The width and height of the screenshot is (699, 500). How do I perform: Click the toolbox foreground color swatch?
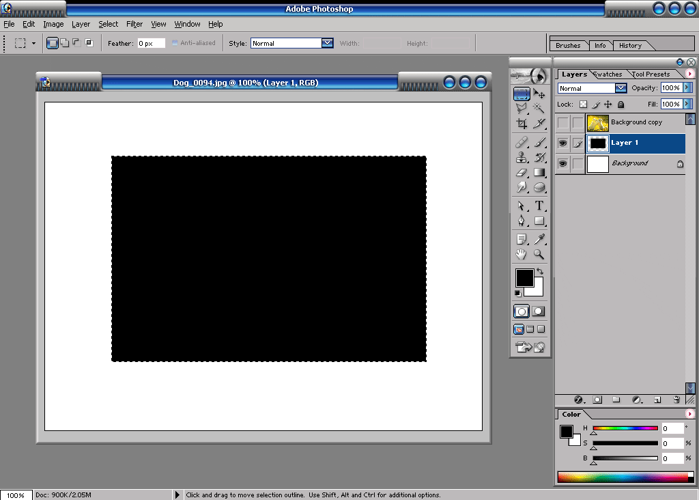coord(524,277)
